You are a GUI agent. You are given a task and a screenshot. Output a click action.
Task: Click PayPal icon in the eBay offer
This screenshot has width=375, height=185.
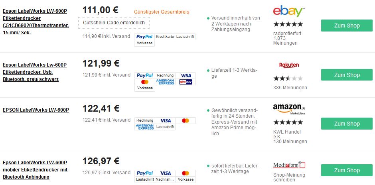point(144,37)
